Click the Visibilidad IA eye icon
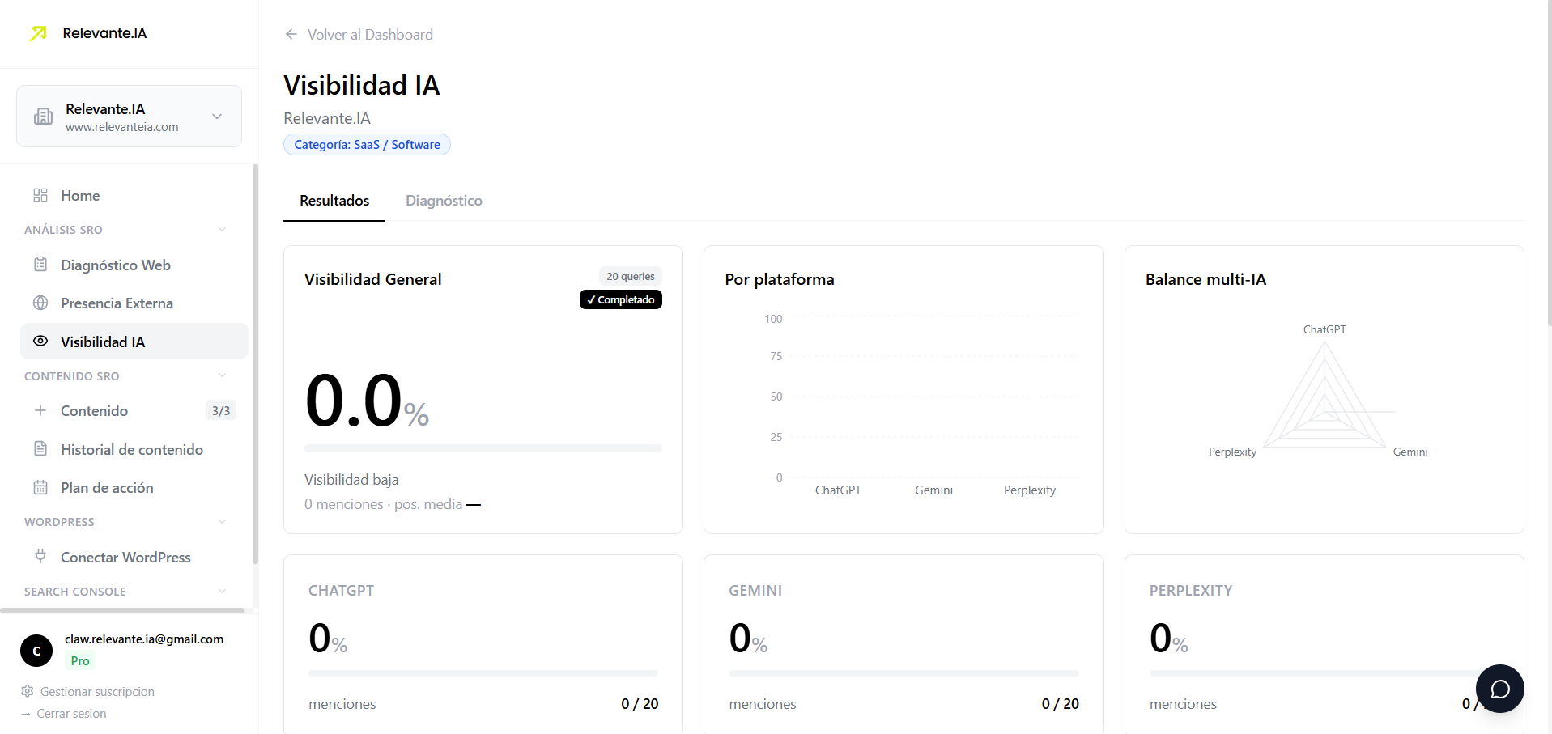This screenshot has height=734, width=1552. click(x=40, y=342)
